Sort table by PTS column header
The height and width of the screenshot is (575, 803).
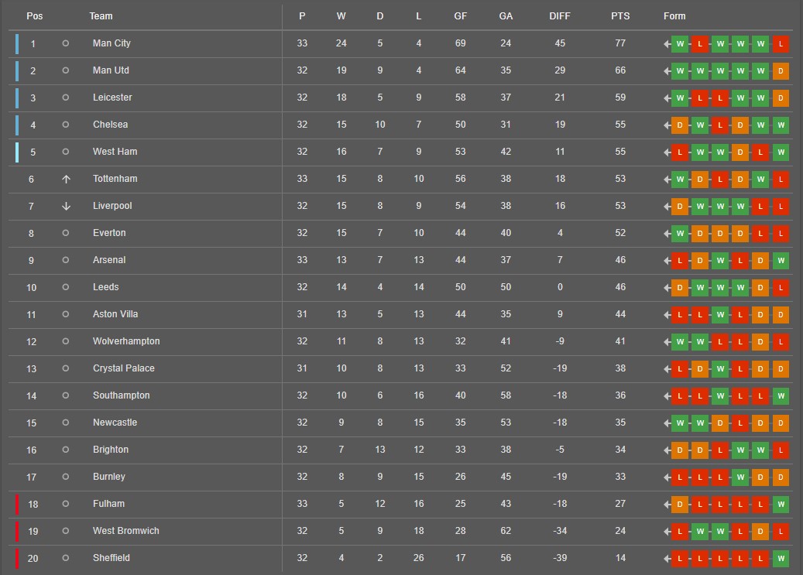pos(620,16)
